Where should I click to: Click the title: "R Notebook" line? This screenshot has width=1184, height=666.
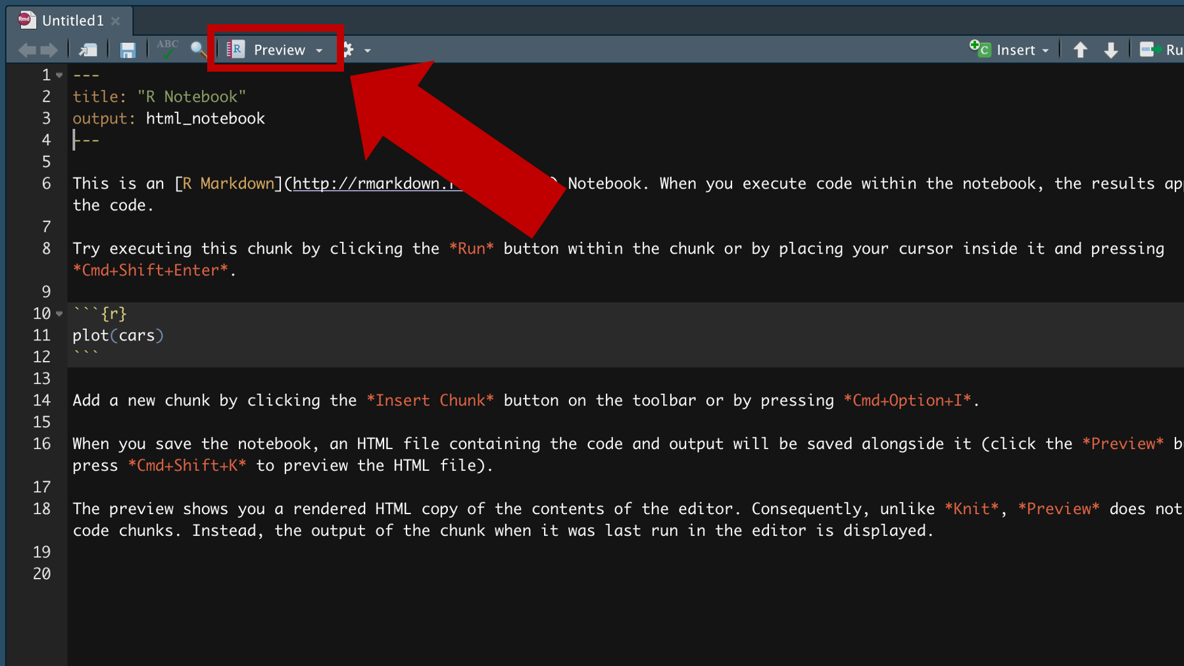tap(159, 97)
